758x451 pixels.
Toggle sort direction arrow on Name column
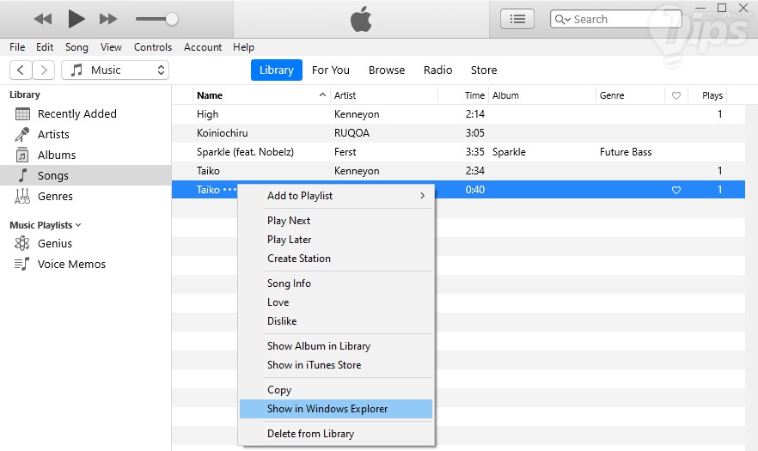pos(322,94)
